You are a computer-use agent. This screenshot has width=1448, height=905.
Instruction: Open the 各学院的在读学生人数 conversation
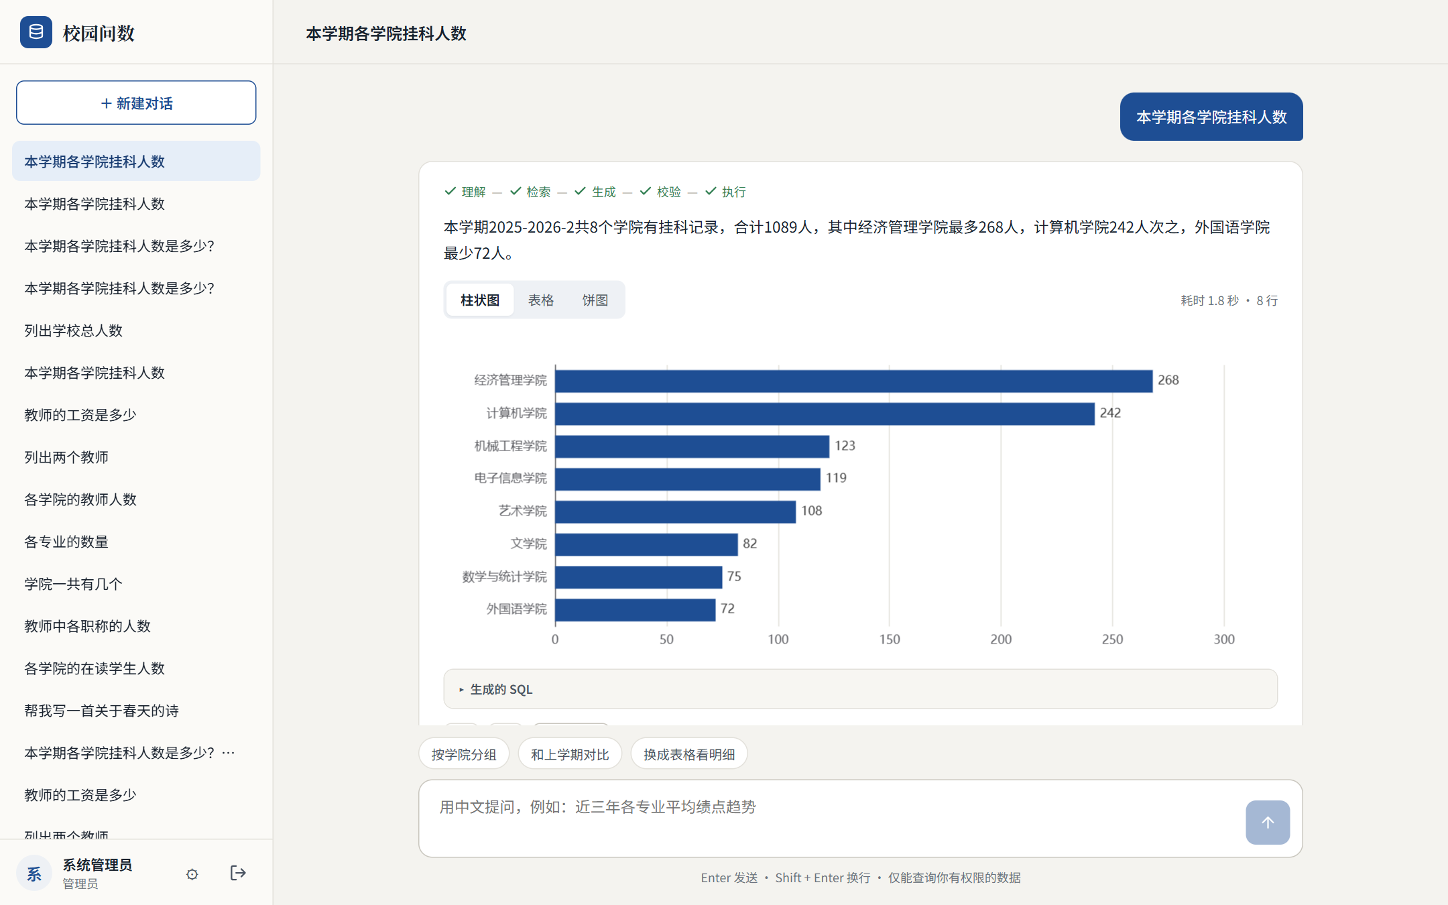pos(136,668)
